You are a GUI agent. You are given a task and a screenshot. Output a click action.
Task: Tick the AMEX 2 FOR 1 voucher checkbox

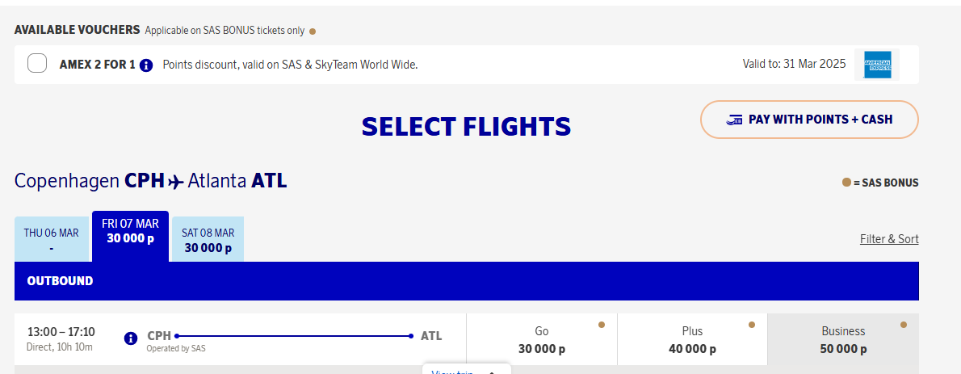pyautogui.click(x=37, y=63)
